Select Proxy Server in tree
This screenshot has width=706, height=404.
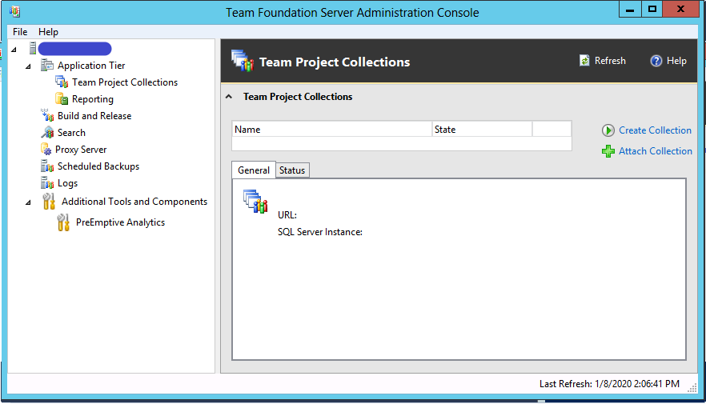coord(81,150)
